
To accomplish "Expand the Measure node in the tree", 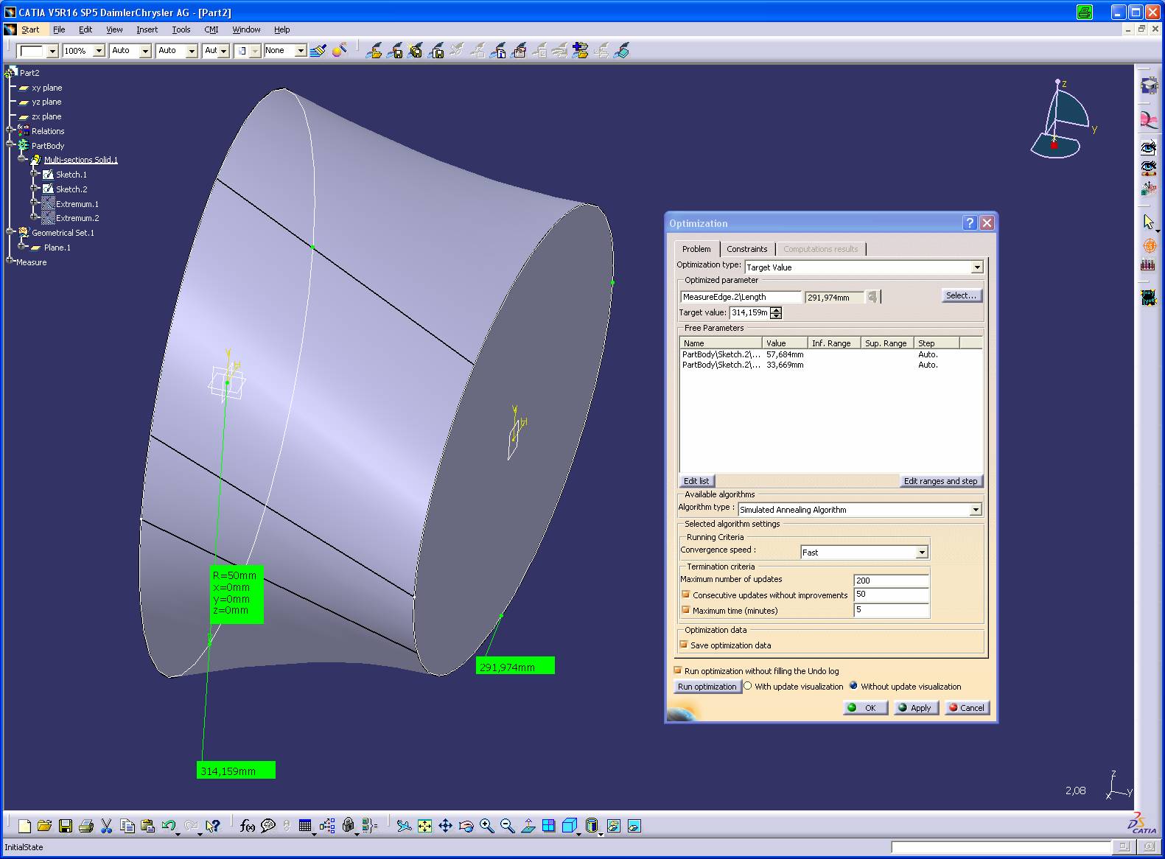I will pyautogui.click(x=10, y=262).
